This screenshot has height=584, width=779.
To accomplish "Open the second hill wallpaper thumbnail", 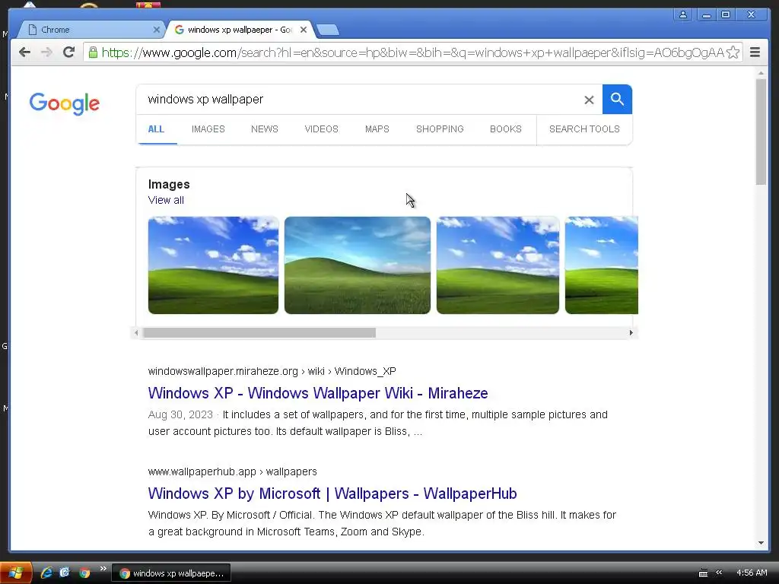I will (358, 265).
